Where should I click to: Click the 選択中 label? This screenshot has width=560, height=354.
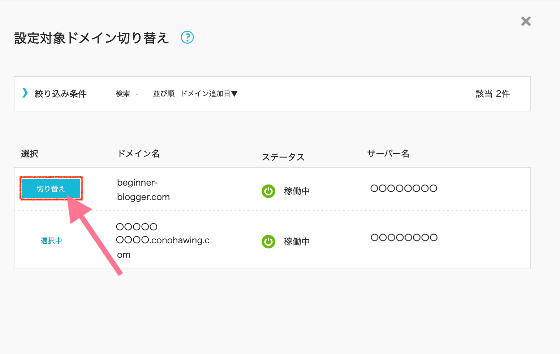point(51,241)
